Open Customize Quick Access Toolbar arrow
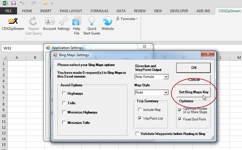The image size is (242, 150). [52, 3]
